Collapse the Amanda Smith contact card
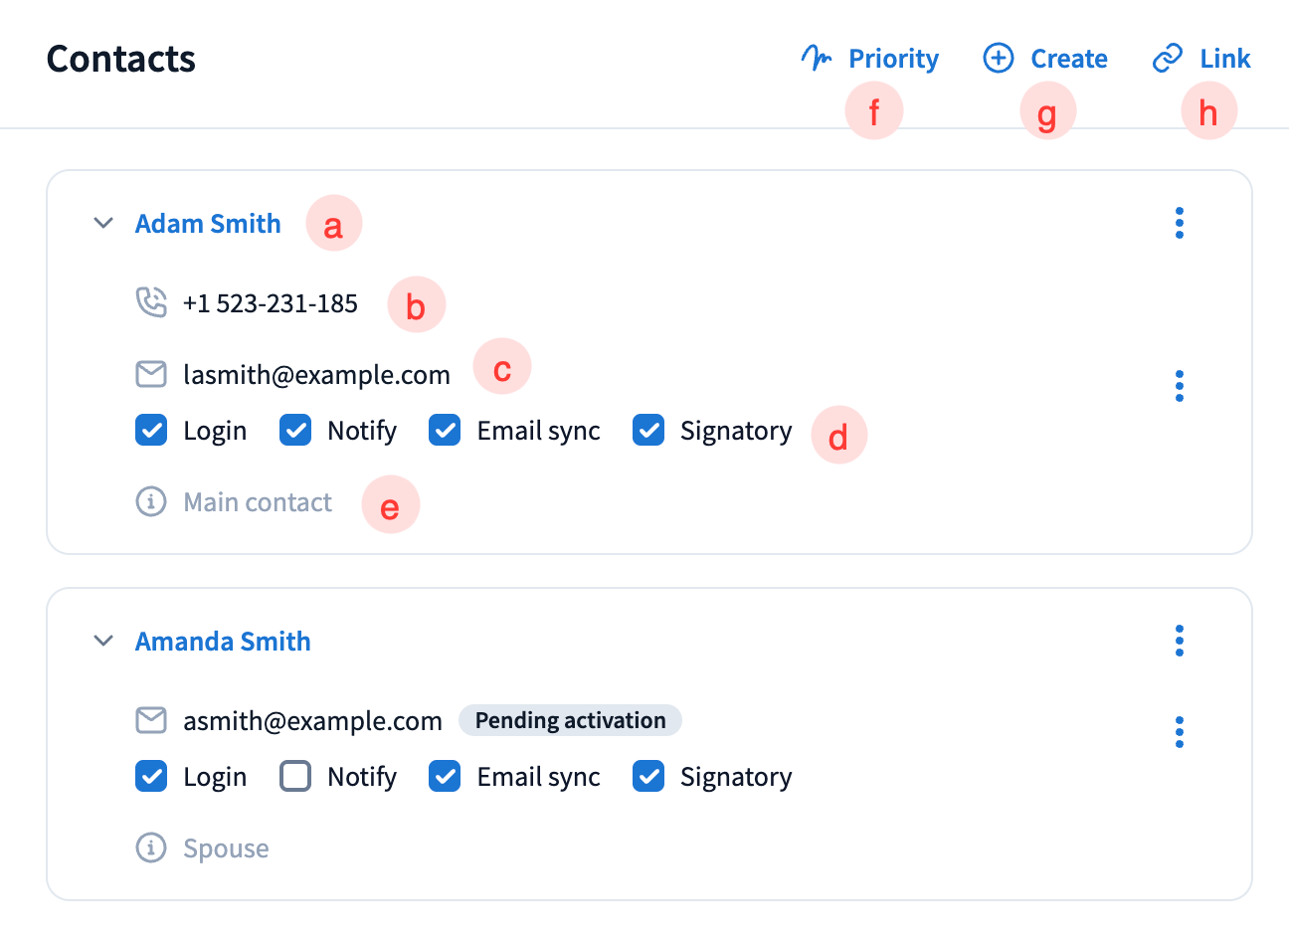 click(x=102, y=641)
